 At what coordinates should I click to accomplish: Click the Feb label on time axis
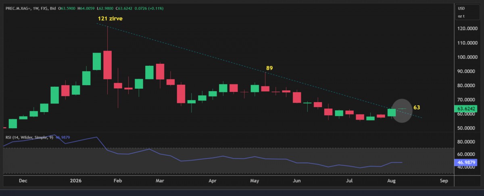pyautogui.click(x=117, y=181)
